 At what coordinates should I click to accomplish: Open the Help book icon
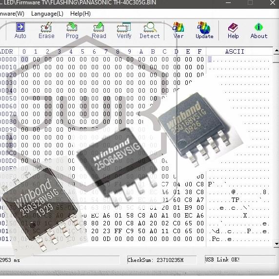point(233,31)
